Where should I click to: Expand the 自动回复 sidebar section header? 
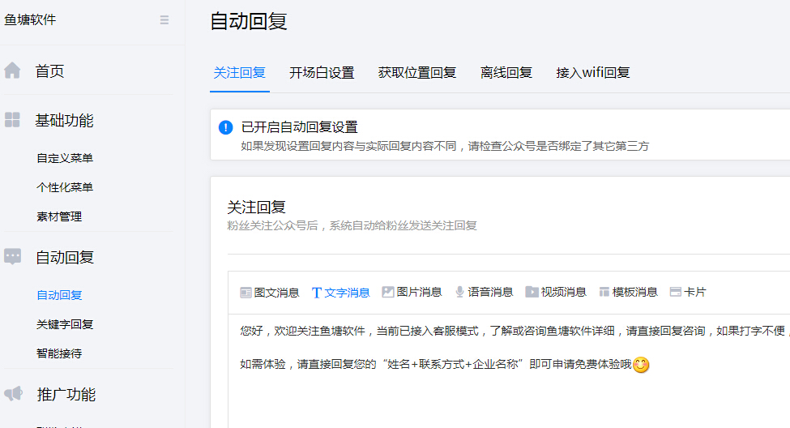pos(65,258)
